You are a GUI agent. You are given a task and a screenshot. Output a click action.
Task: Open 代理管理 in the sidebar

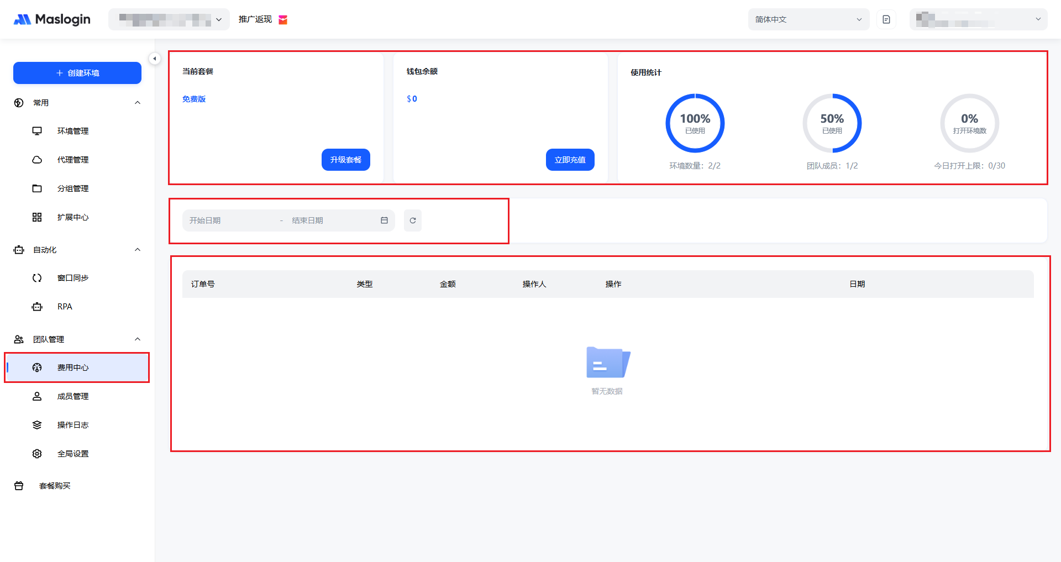(73, 160)
